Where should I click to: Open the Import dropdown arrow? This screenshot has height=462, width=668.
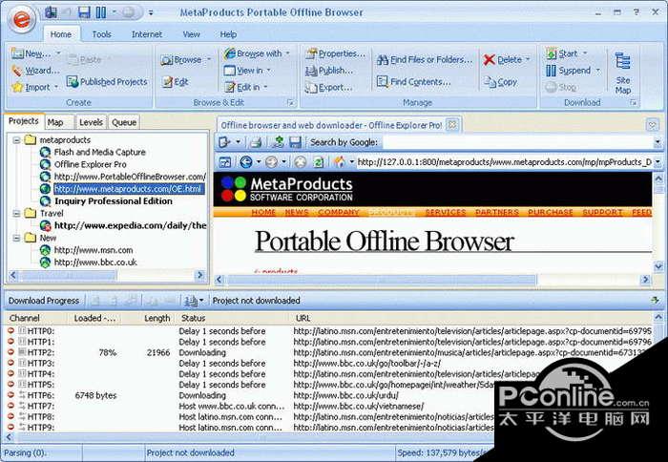56,88
